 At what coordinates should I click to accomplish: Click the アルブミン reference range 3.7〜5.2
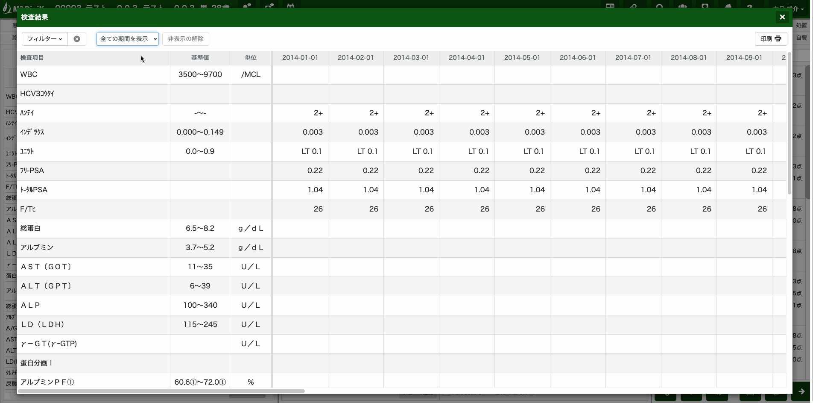point(200,247)
